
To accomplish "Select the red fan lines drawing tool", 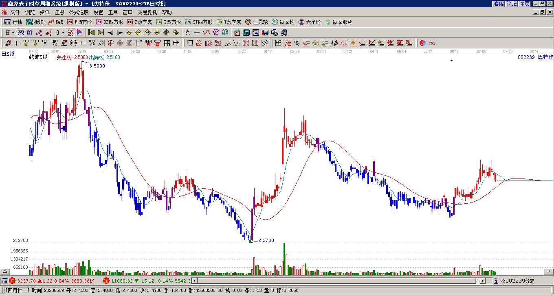I will 199,43.
